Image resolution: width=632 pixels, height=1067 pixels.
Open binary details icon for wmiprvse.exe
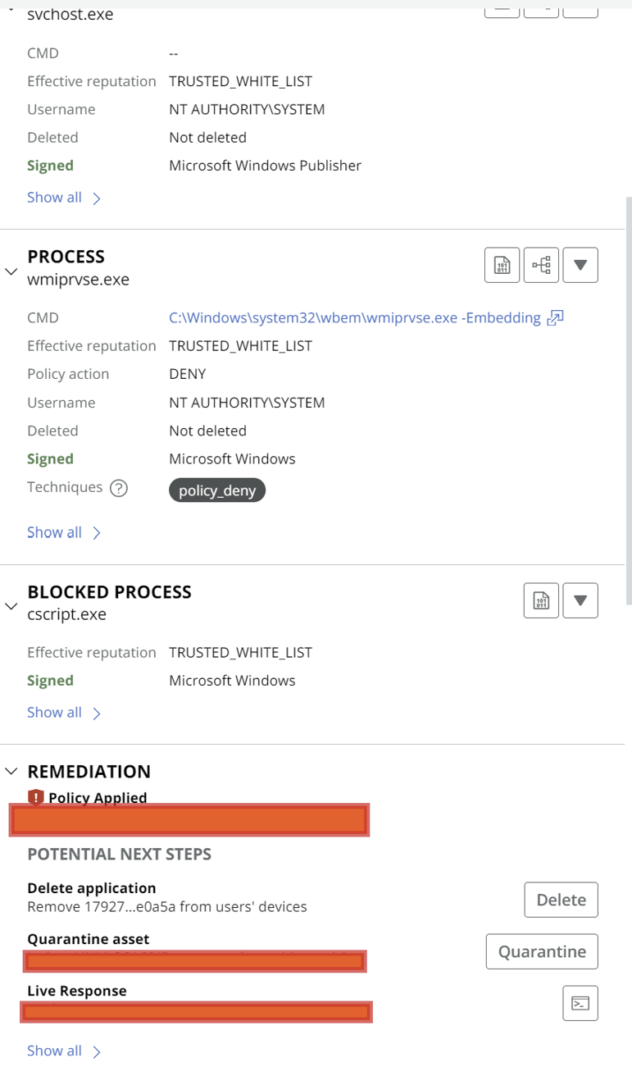click(x=502, y=265)
